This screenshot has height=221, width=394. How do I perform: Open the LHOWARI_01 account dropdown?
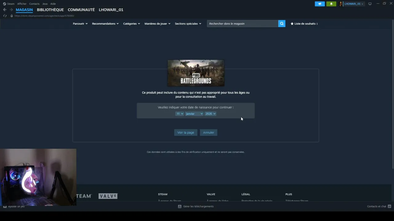tap(354, 4)
